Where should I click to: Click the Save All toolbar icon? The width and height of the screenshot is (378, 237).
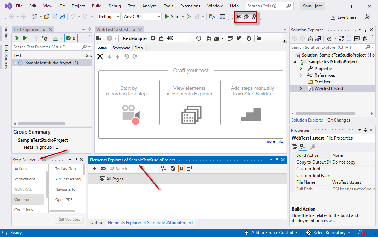click(62, 17)
